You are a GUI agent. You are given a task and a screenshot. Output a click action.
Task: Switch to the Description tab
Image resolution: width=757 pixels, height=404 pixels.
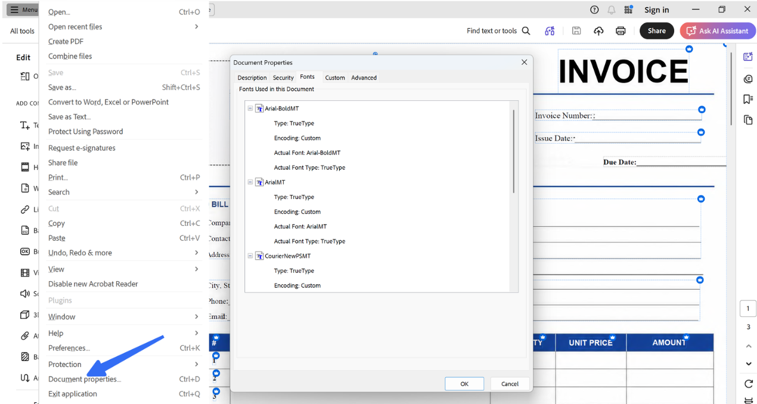252,77
